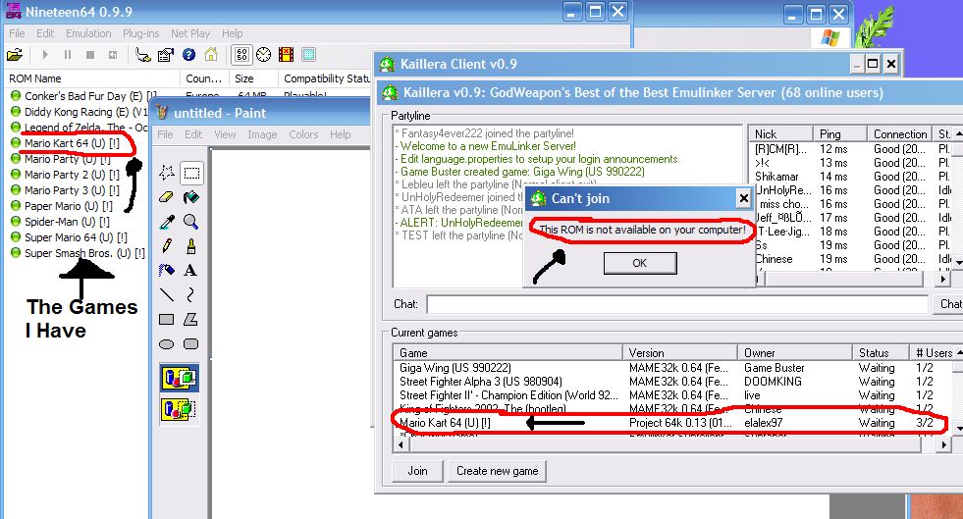The height and width of the screenshot is (519, 963).
Task: Select Mario Kart 64 game owned by elalex97
Action: click(x=672, y=423)
